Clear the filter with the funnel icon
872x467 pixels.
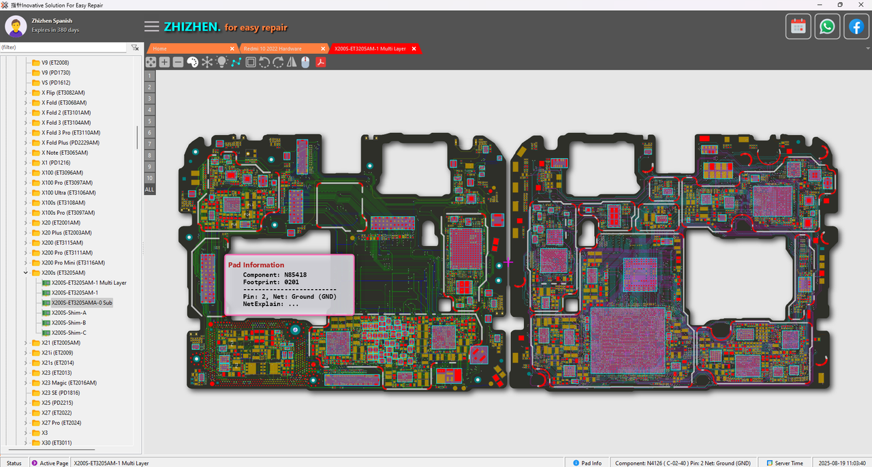[135, 48]
